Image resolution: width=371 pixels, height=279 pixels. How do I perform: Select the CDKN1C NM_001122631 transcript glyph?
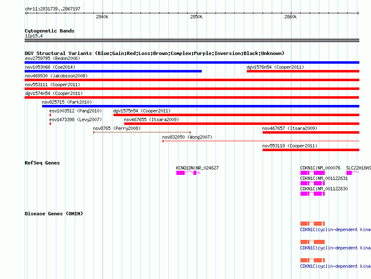[313, 183]
